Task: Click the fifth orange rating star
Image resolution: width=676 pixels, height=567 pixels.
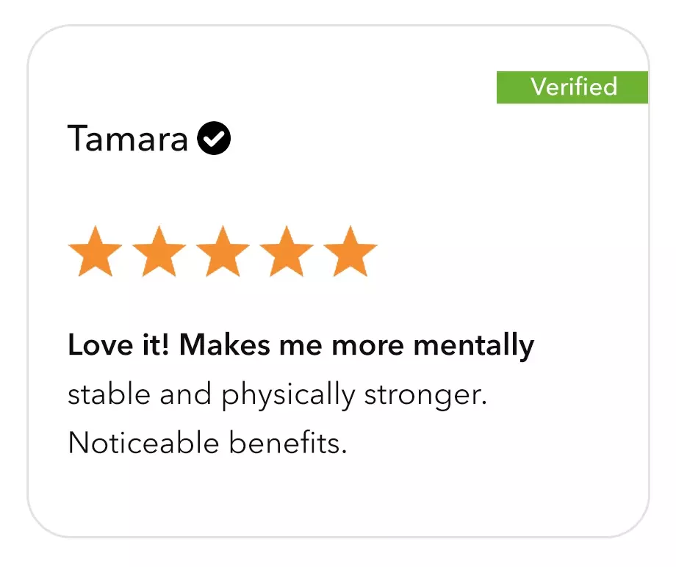Action: (350, 252)
